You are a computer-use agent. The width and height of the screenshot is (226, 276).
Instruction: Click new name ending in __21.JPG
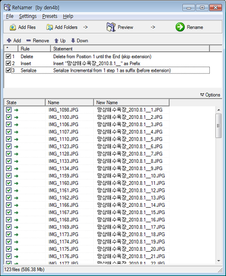click(x=131, y=256)
